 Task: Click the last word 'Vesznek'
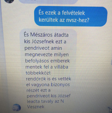pos(36,107)
